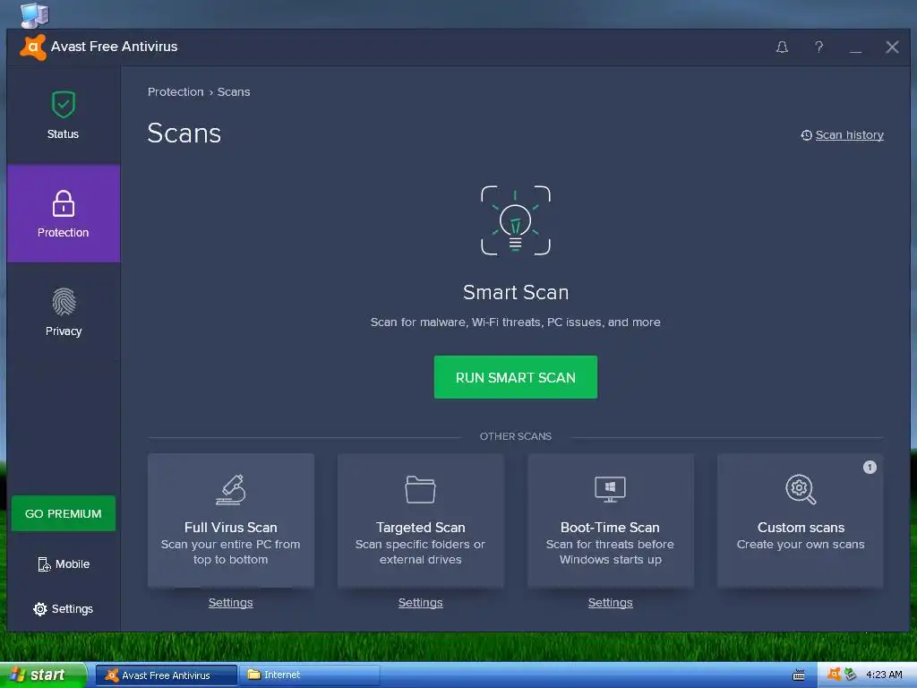The width and height of the screenshot is (917, 688).
Task: Click the Windows start button
Action: [x=43, y=675]
